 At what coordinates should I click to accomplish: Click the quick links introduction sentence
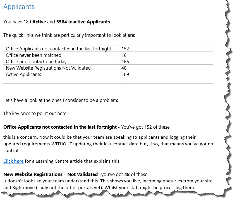click(69, 35)
